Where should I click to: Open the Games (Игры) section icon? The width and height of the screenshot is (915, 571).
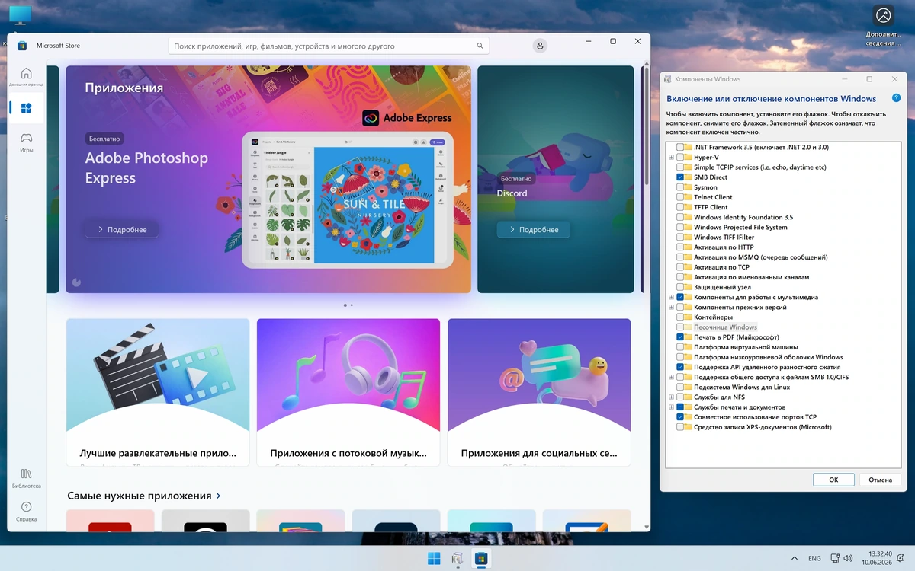coord(26,138)
